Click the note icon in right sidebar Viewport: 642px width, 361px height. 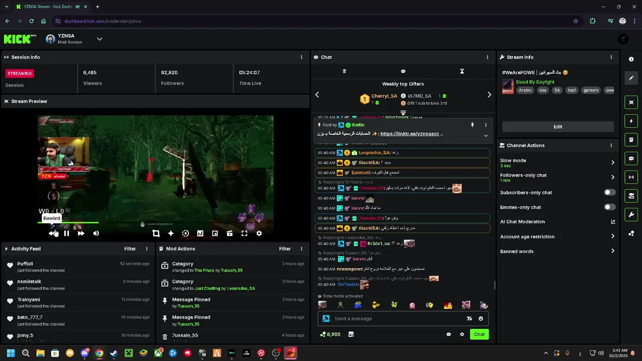(631, 139)
